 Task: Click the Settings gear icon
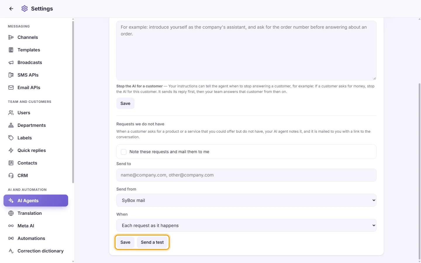click(25, 9)
